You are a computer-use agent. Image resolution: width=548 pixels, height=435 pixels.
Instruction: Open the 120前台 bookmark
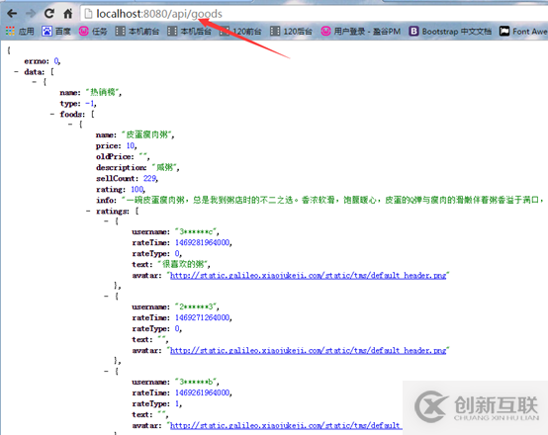[x=240, y=32]
